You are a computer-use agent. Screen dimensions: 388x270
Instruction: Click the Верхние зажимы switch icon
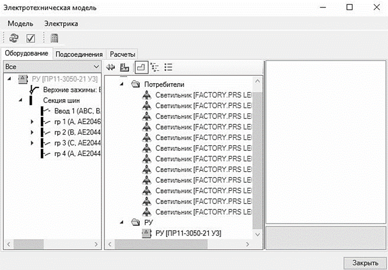34,89
